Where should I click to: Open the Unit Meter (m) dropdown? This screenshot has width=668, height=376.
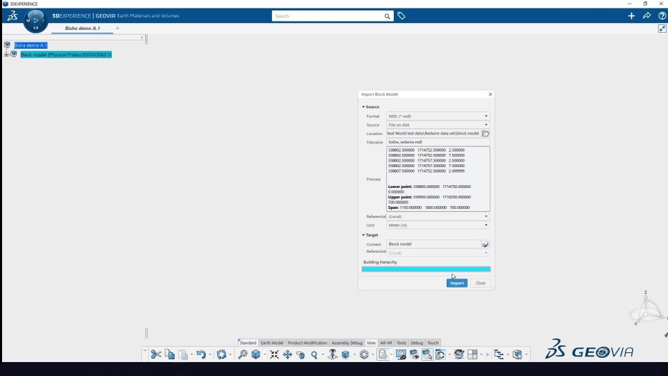tap(438, 225)
